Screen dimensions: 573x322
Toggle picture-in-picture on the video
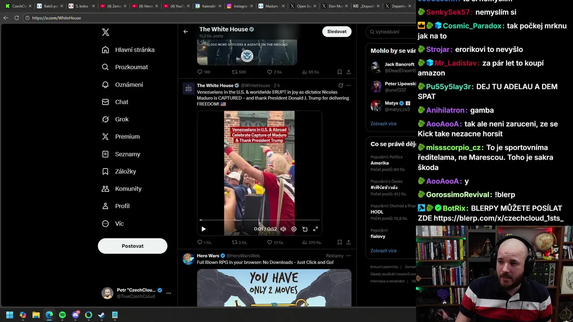305,229
